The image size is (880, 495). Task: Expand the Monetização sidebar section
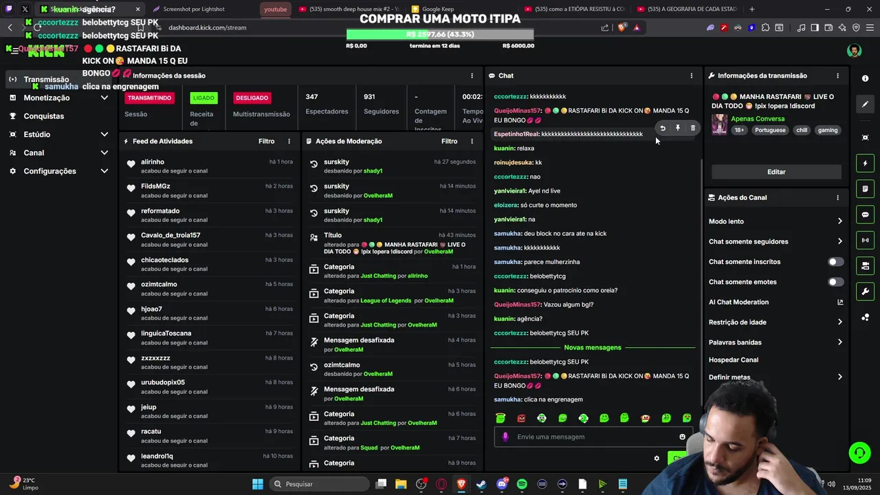coord(104,98)
